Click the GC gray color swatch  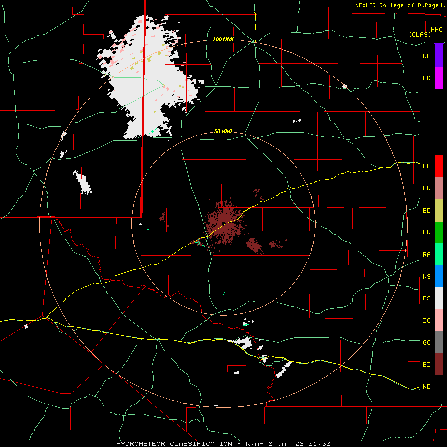click(x=439, y=342)
